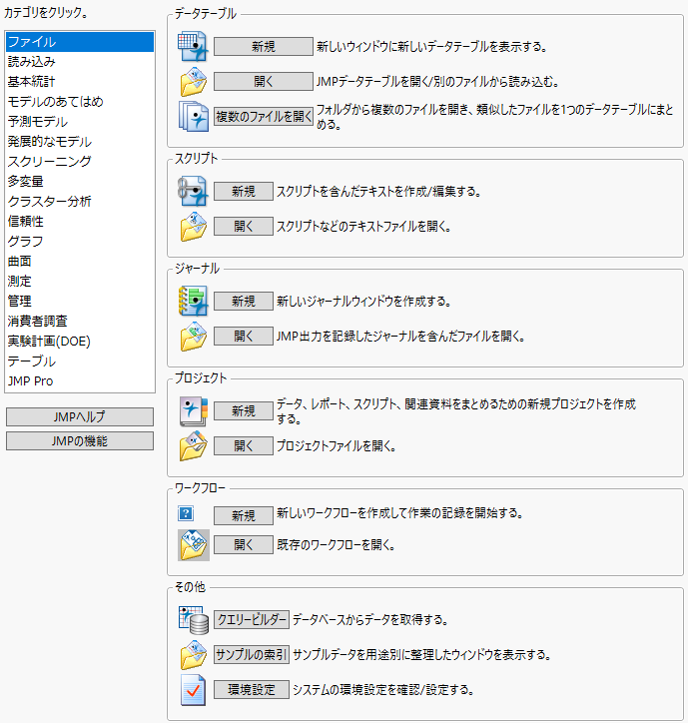Create a new script with 新規
688x723 pixels.
pyautogui.click(x=244, y=191)
